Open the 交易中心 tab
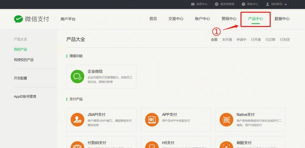The height and width of the screenshot is (148, 305). pos(176,19)
